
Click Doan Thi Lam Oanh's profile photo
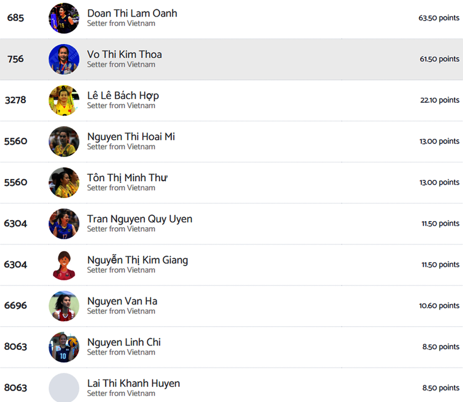64,18
